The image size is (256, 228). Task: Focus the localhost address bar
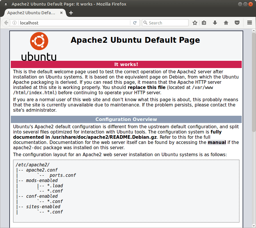pos(74,23)
